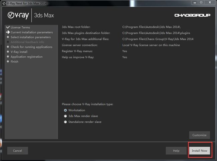Click the Help button
Viewport: 217px width, 161px height.
pos(176,151)
